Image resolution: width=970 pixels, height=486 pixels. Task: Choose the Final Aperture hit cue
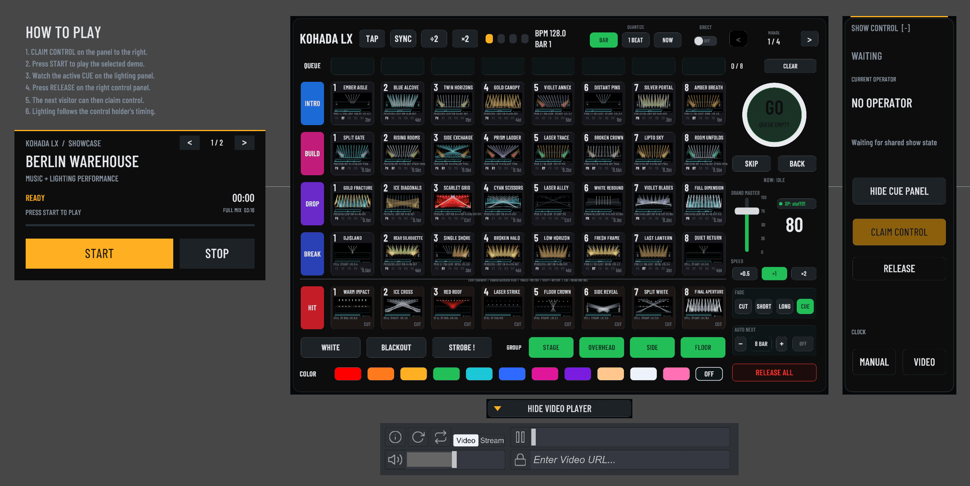(704, 308)
